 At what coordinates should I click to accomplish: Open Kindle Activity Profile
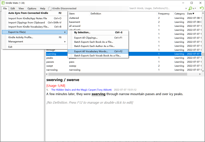pyautogui.click(x=35, y=37)
